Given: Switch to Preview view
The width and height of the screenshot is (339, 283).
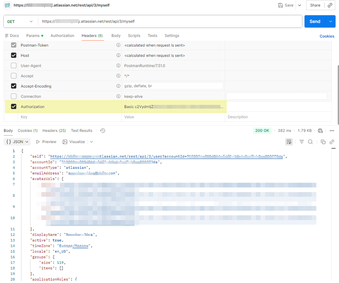Looking at the screenshot, I should coord(46,142).
